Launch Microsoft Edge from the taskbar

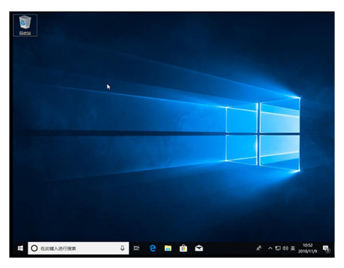(152, 248)
